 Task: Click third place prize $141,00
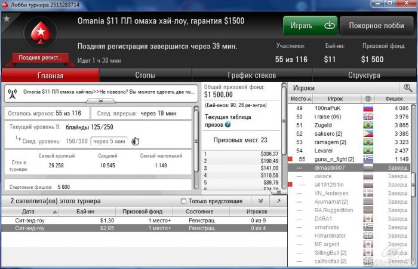[x=269, y=168]
